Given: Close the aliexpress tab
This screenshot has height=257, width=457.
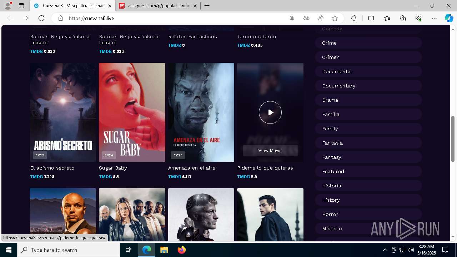Looking at the screenshot, I should 195,6.
